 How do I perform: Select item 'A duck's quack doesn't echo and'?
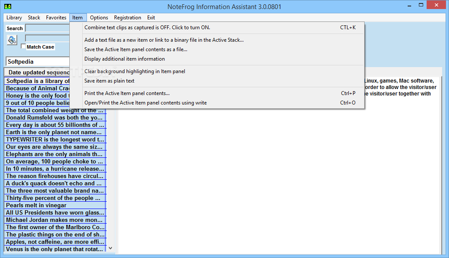(x=55, y=183)
